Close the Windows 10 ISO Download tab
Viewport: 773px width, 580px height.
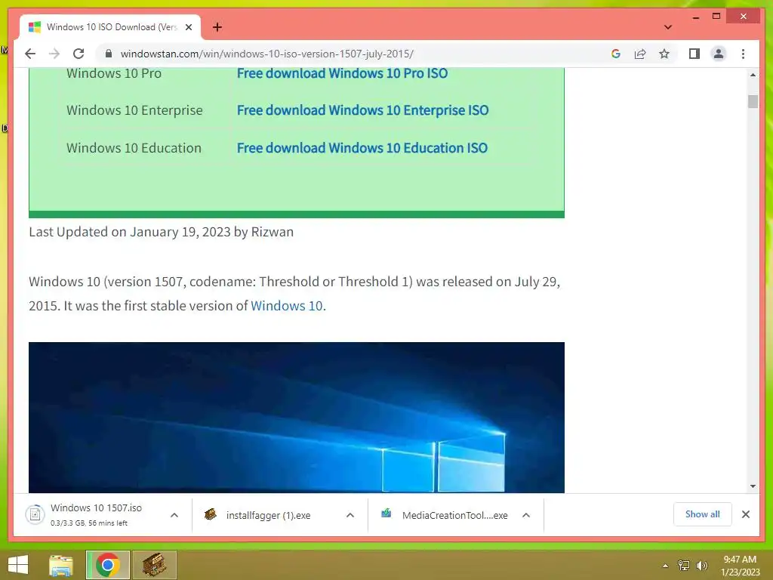(x=188, y=28)
